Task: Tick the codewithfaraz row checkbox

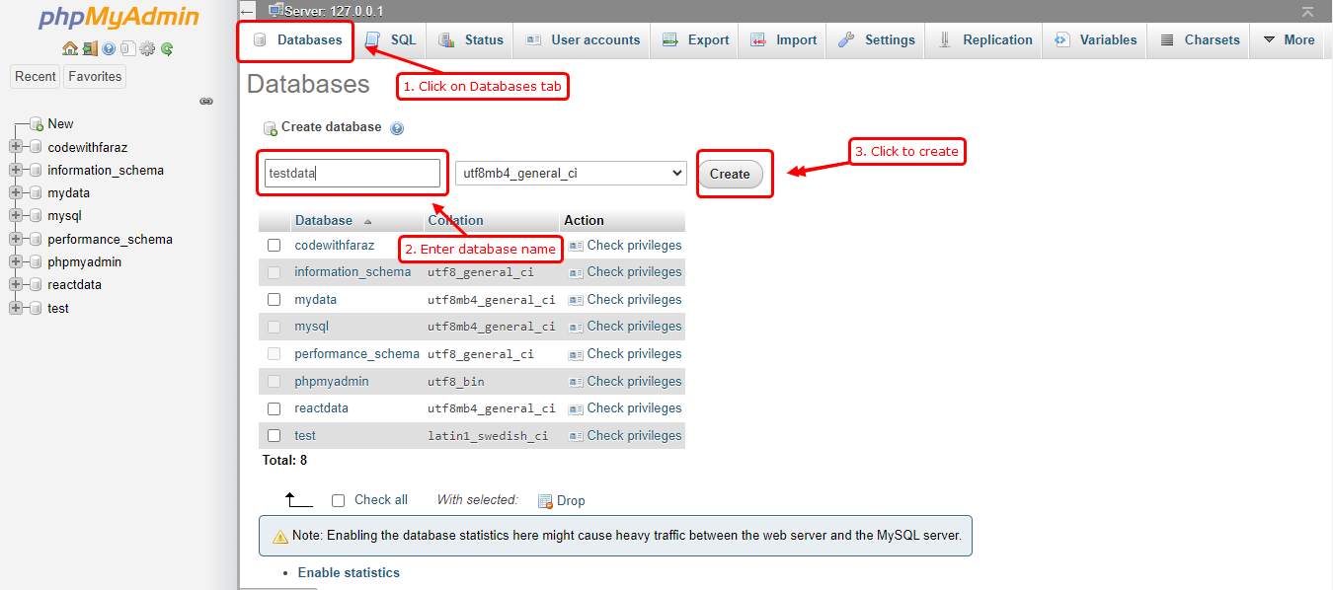Action: 274,246
